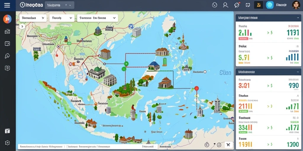Screen dimensions: 303x151
Task: Open the user profile outline icon
Action: coord(225,5)
